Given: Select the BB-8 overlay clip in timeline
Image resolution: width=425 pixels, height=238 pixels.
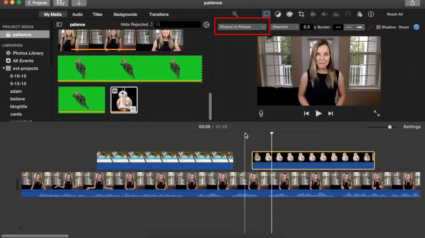Looking at the screenshot, I should [313, 160].
